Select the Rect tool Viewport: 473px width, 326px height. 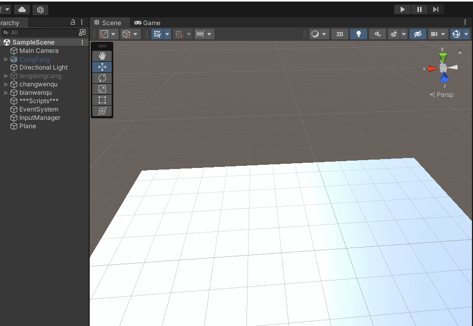click(102, 100)
